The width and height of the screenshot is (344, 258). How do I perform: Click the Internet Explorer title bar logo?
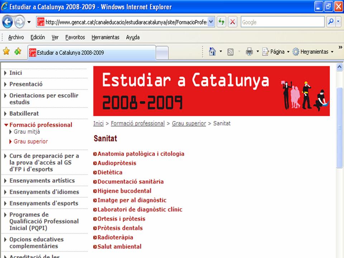(x=4, y=6)
